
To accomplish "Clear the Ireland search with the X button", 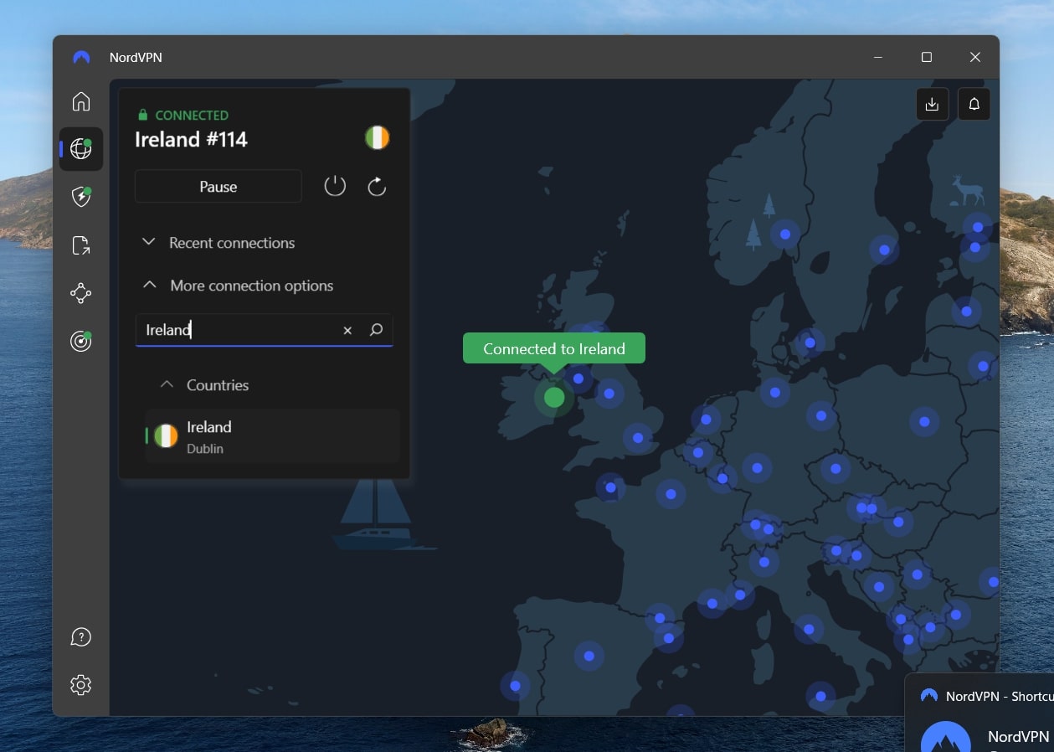I will [x=347, y=330].
